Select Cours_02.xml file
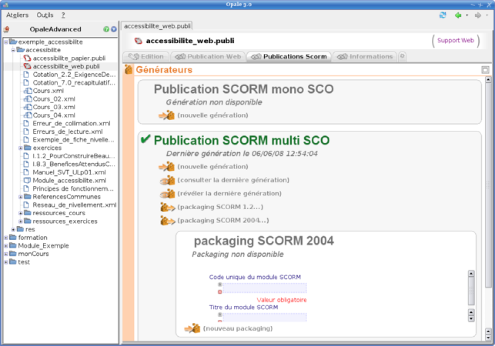495x346 pixels. (54, 99)
